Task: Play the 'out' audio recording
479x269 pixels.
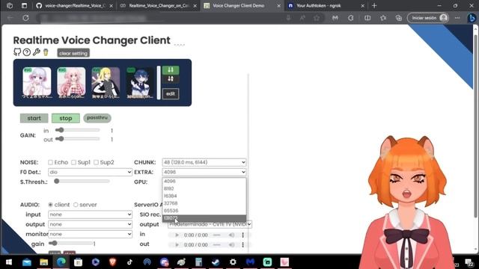Action: point(177,244)
